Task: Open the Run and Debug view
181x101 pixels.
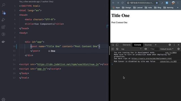Action: point(3,20)
